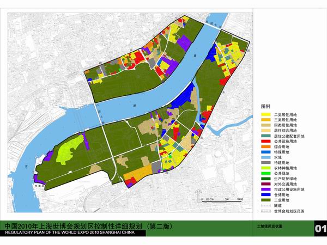Click the olive green 工业用地 legend swatch
This screenshot has height=245, width=327.
click(x=265, y=199)
